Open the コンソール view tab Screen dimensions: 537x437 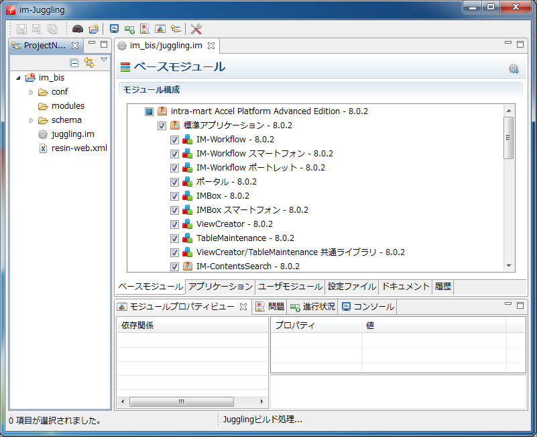coord(368,307)
